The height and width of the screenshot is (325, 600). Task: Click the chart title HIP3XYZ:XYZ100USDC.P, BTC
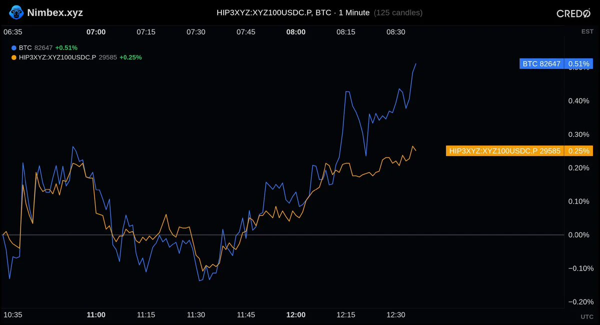click(274, 12)
